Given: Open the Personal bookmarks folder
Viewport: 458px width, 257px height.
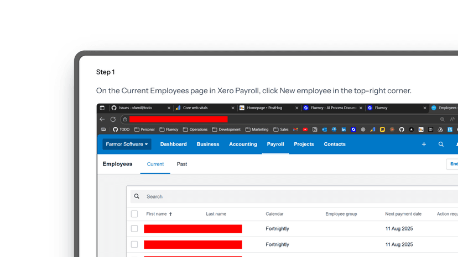Looking at the screenshot, I should pos(144,130).
